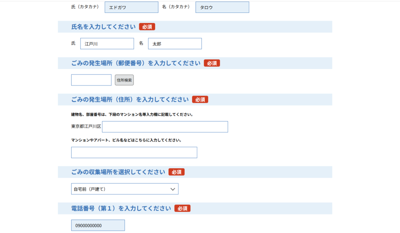
Task: Focus the 名 field containing 太郎
Action: [x=175, y=44]
